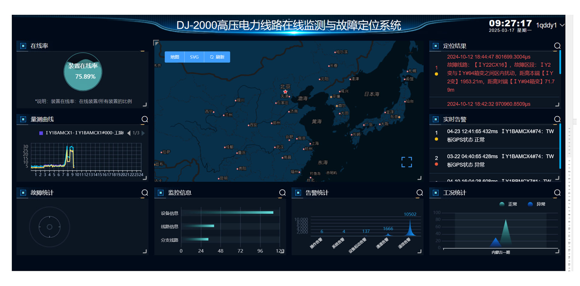Image resolution: width=580 pixels, height=286 pixels.
Task: Switch to the SVG map view tab
Action: click(x=194, y=57)
